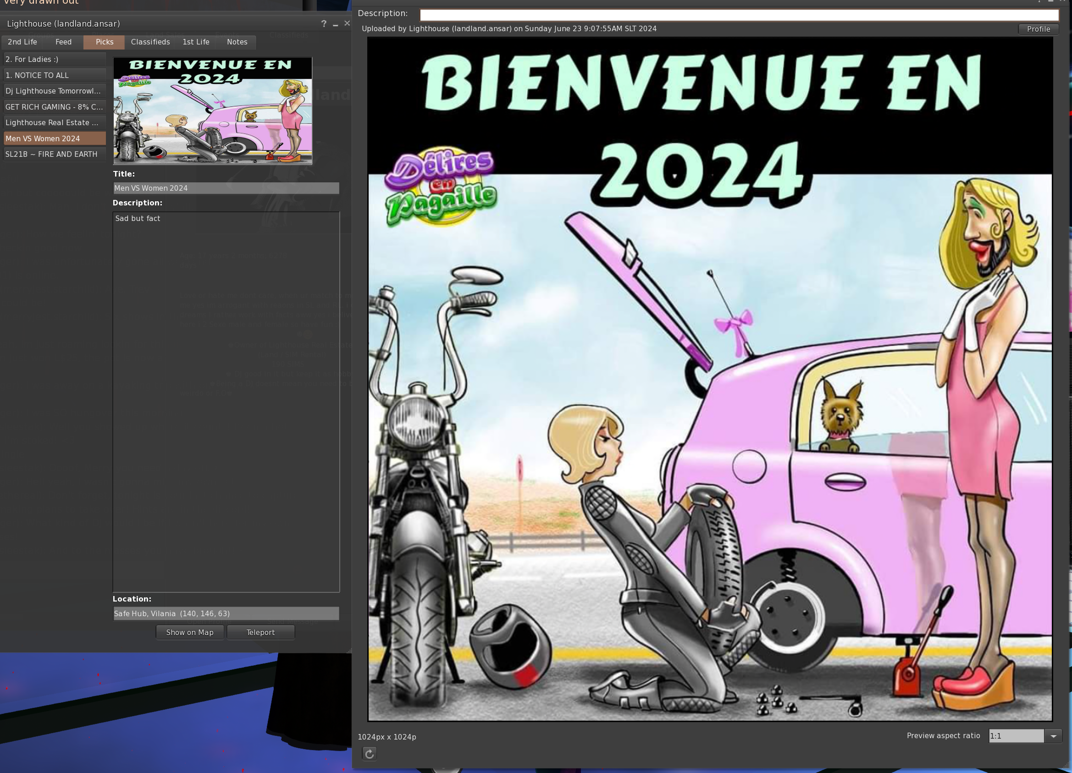1072x773 pixels.
Task: Select the 'GET RICH GAMING - 8% C...' pick
Action: point(55,107)
